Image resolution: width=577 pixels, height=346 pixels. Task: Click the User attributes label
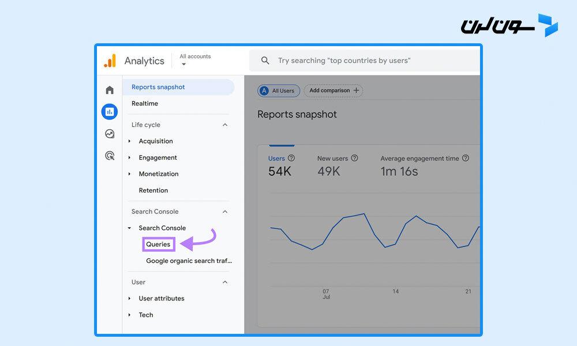[162, 299]
